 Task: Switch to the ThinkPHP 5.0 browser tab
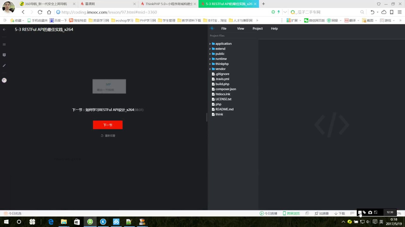[x=168, y=4]
